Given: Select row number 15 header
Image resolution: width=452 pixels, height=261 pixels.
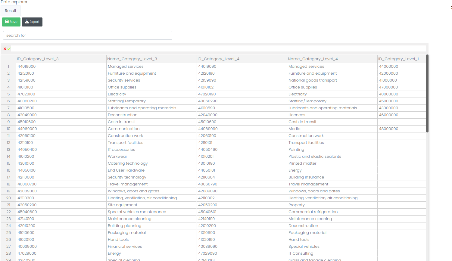Looking at the screenshot, I should pos(8,163).
